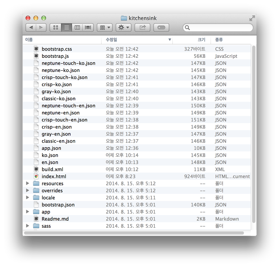Select gray-ko.json file name
Viewport: 279px width, 267px height.
coord(56,91)
